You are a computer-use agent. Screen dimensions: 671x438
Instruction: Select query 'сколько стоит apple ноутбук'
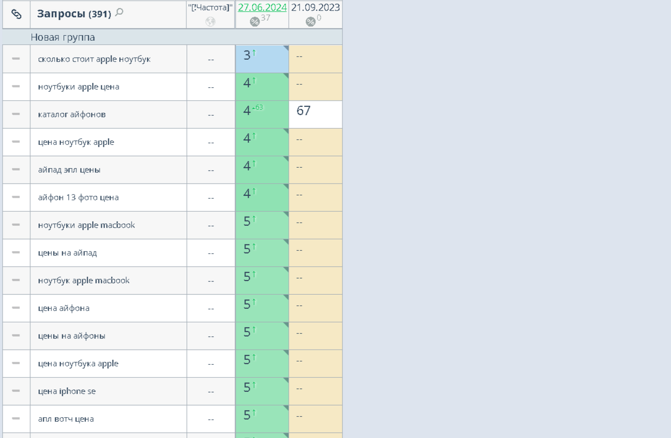click(x=94, y=59)
